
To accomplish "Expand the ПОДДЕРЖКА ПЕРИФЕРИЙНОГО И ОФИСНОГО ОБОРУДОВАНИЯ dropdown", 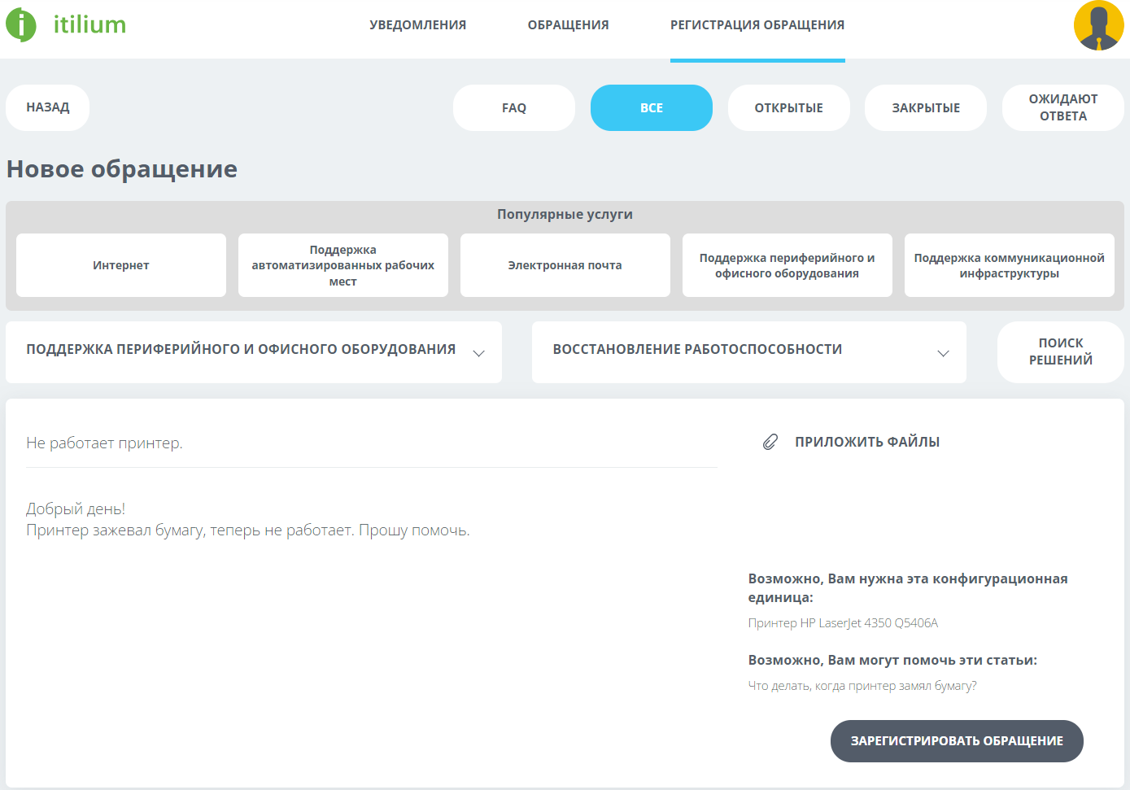I will coord(254,352).
